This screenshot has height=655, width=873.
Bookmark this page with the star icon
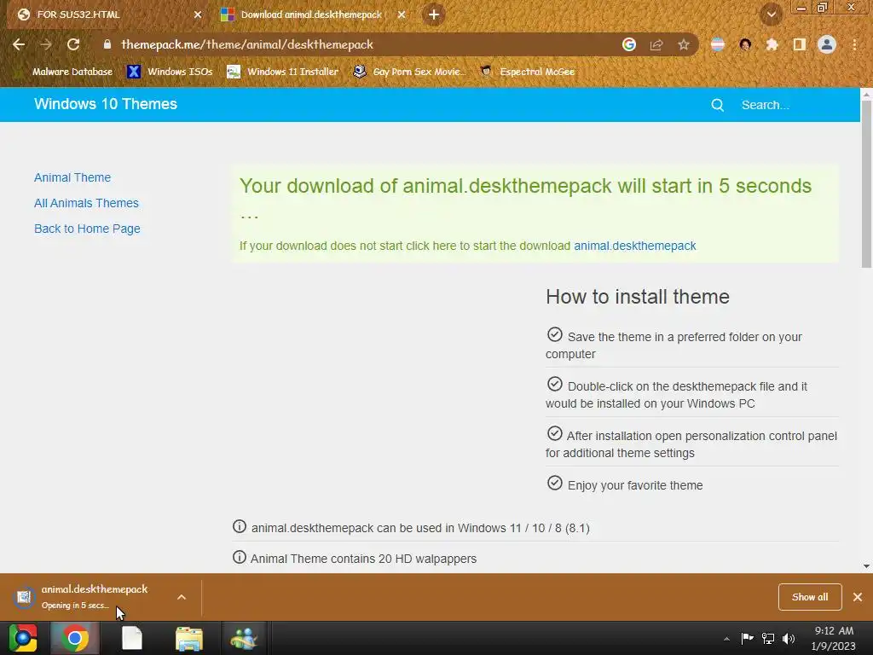click(684, 44)
